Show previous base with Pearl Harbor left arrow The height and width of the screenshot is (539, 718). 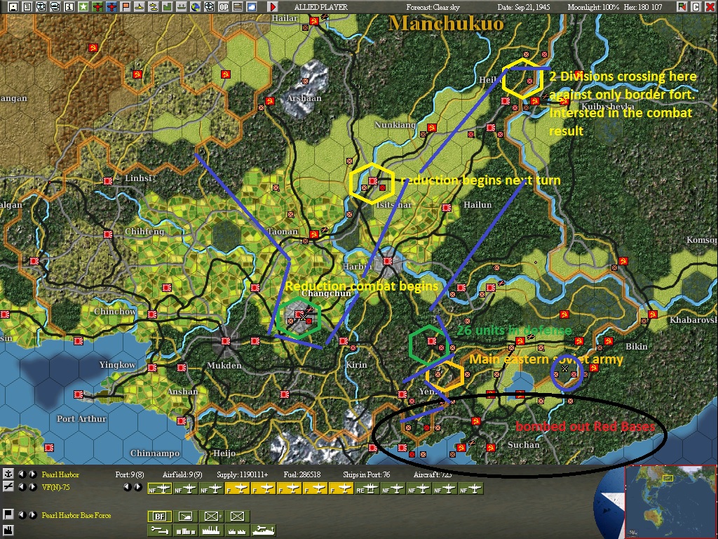(22, 474)
